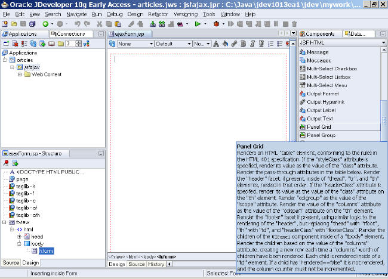This screenshot has height=279, width=388.
Task: Open the Debug button dropdown arrow
Action: pyautogui.click(x=223, y=24)
